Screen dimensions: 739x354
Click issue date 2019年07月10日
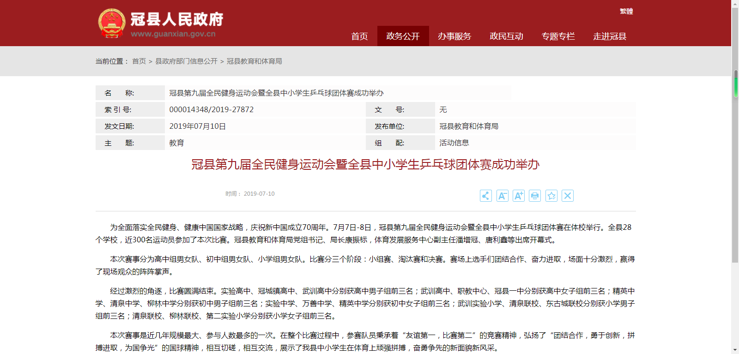(198, 126)
